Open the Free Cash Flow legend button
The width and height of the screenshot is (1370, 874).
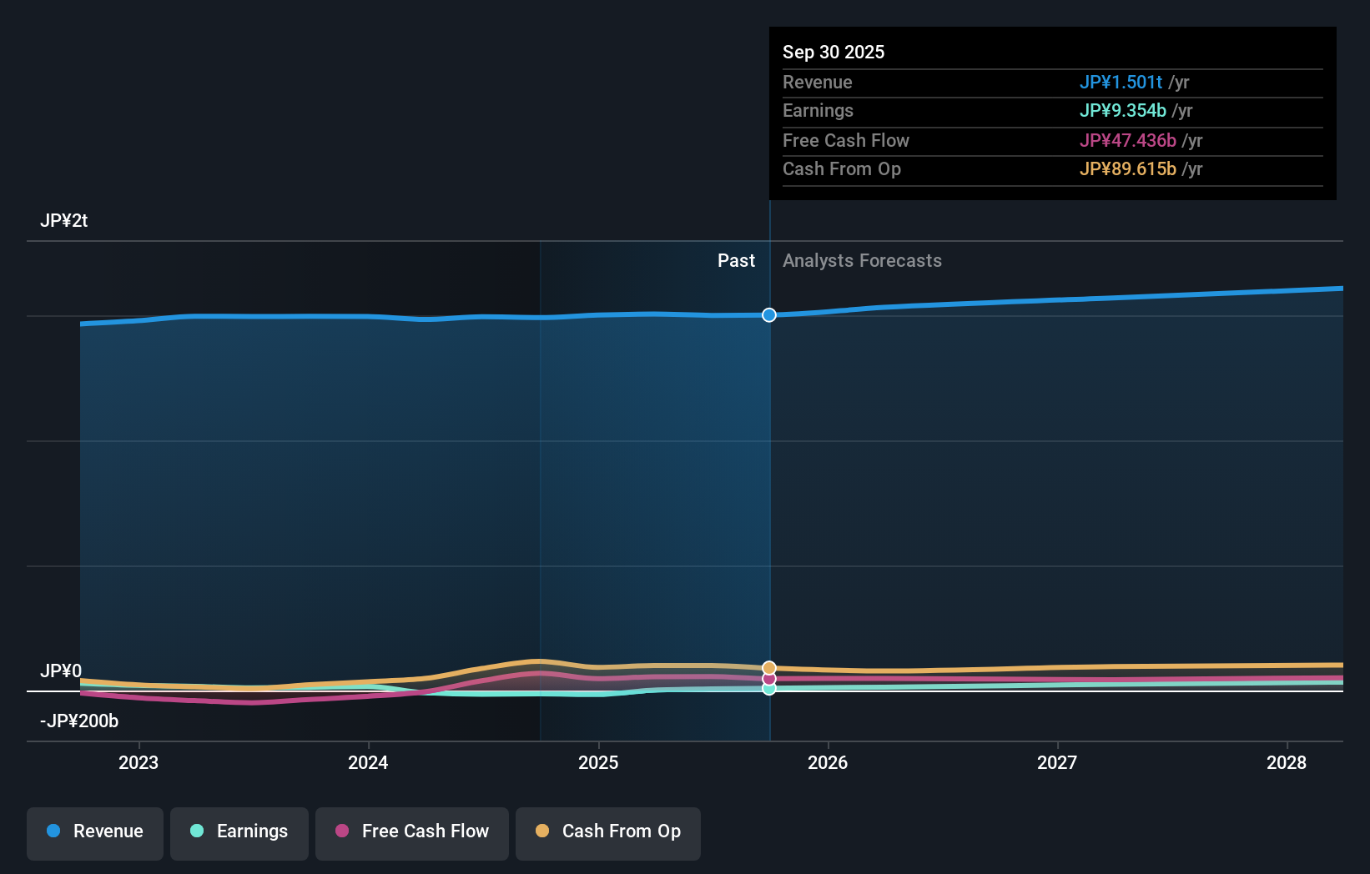click(411, 831)
